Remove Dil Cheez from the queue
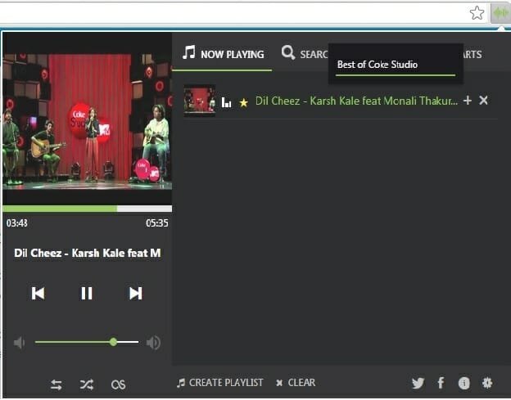This screenshot has width=511, height=400. 483,101
